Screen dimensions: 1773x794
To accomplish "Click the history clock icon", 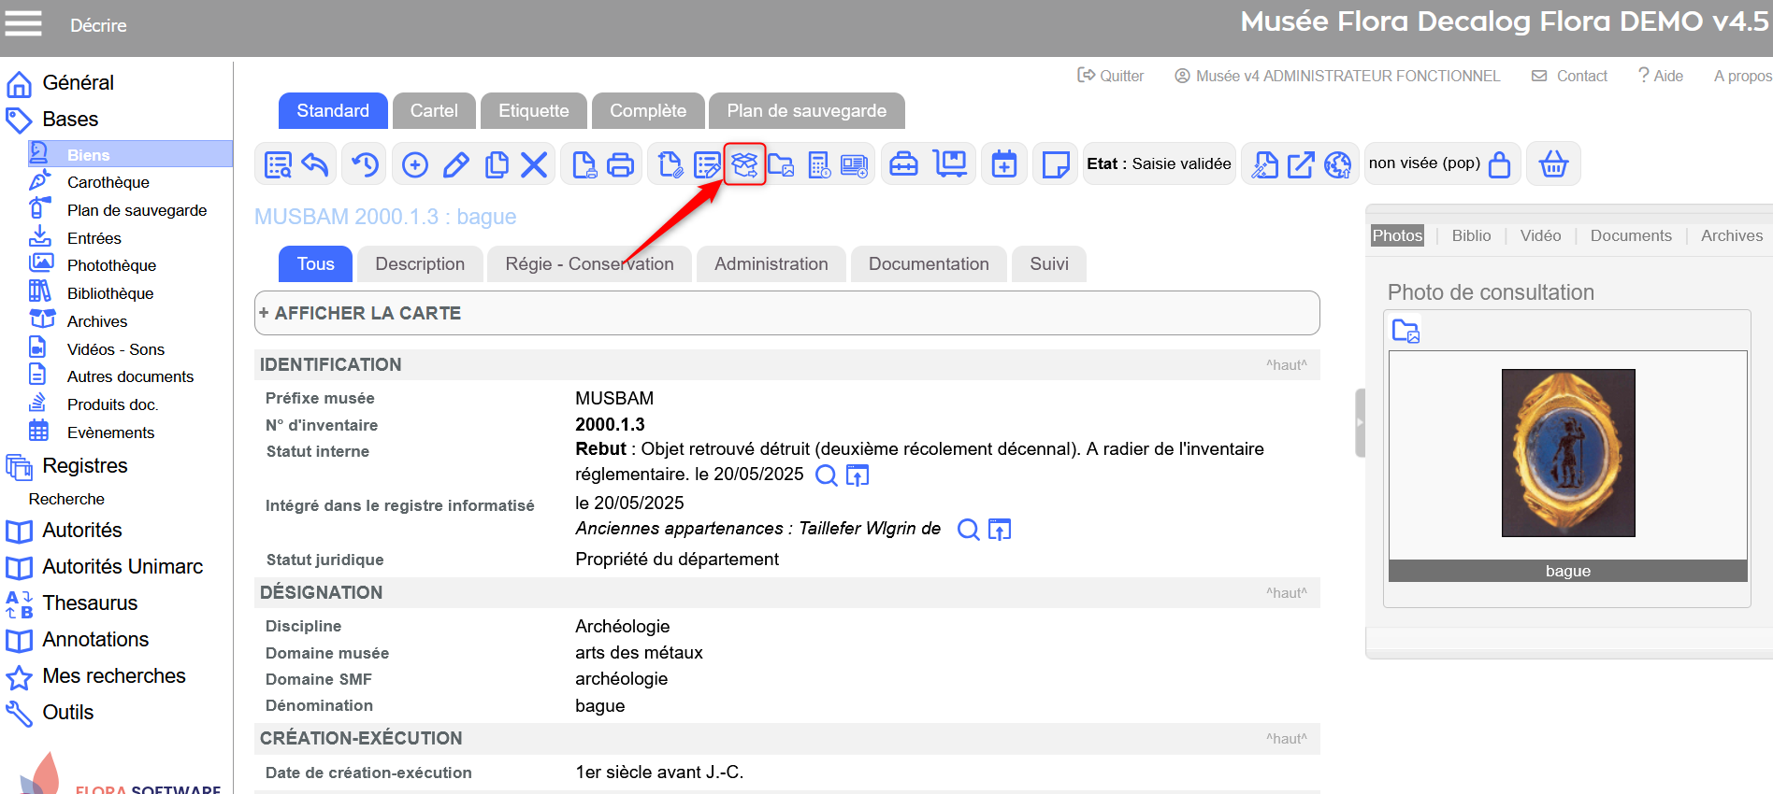I will 365,164.
